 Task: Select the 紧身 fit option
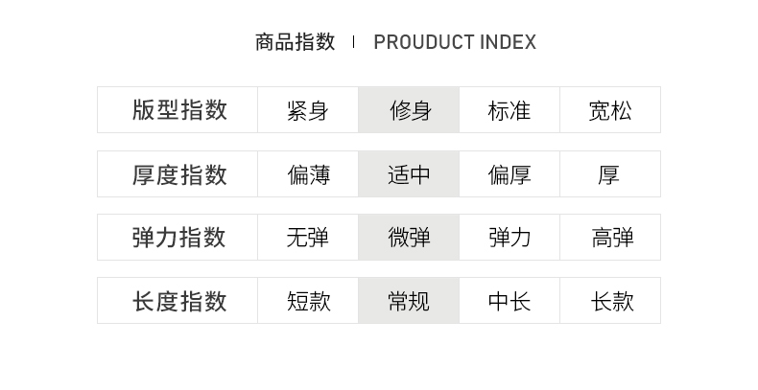click(308, 110)
